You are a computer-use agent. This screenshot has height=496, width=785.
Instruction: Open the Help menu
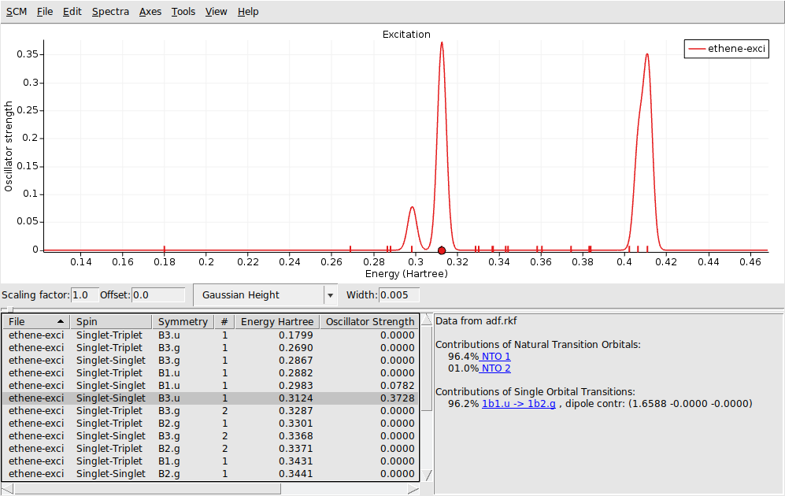(x=247, y=11)
